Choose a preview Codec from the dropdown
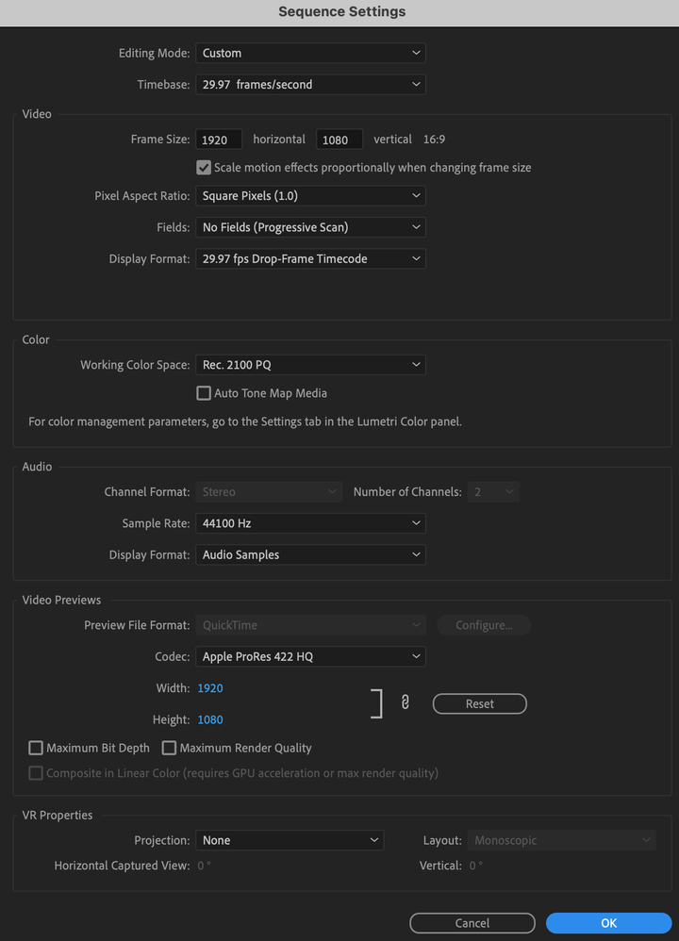 tap(310, 656)
